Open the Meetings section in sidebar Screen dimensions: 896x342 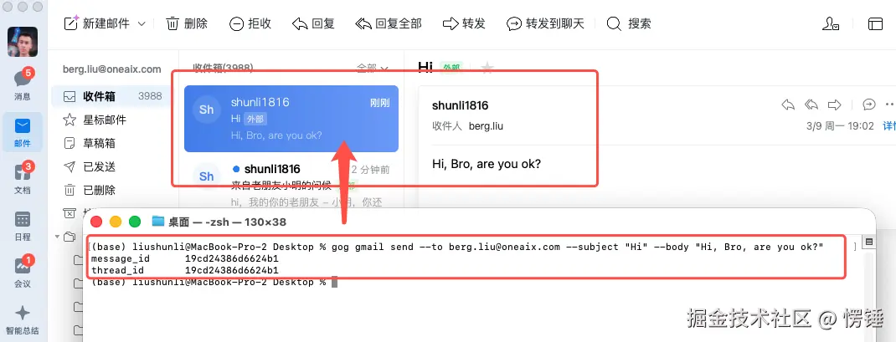point(23,271)
